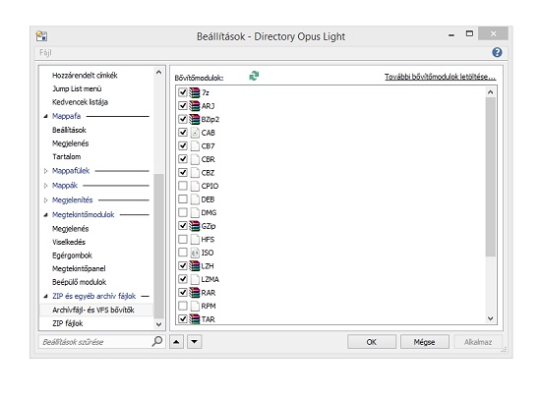Disable the GZip plugin checkbox
Image resolution: width=541 pixels, height=396 pixels.
pyautogui.click(x=183, y=226)
